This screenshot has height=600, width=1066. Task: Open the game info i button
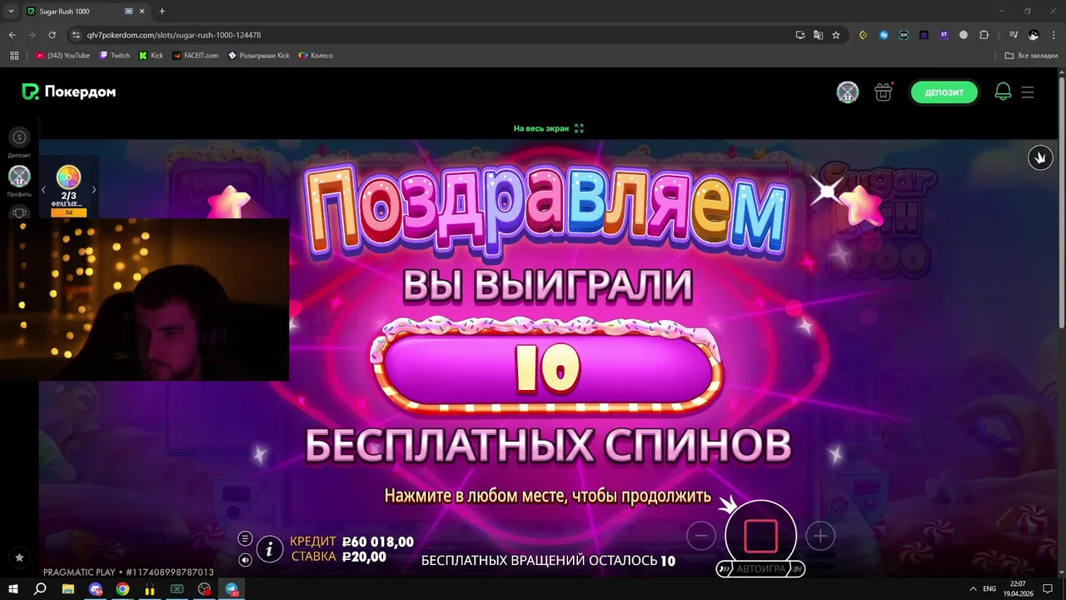(269, 548)
